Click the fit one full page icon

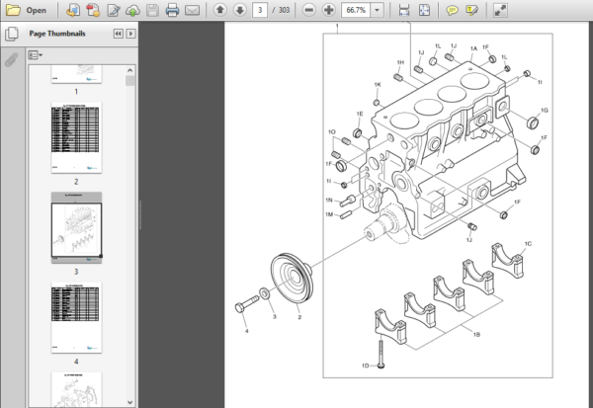424,10
